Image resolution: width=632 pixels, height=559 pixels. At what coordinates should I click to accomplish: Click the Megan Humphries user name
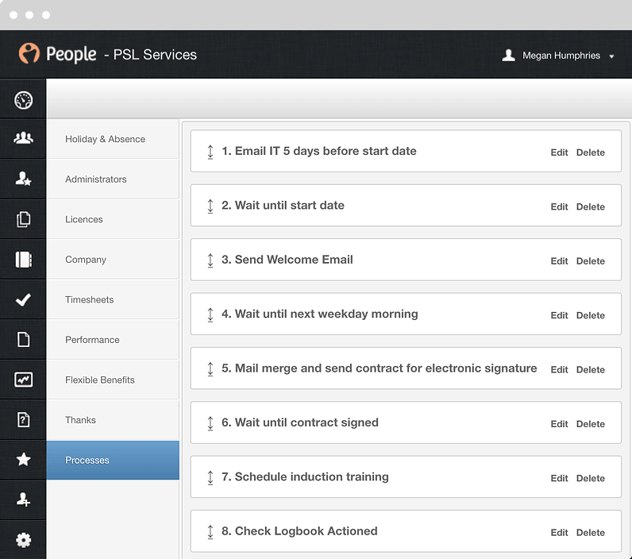[x=561, y=56]
